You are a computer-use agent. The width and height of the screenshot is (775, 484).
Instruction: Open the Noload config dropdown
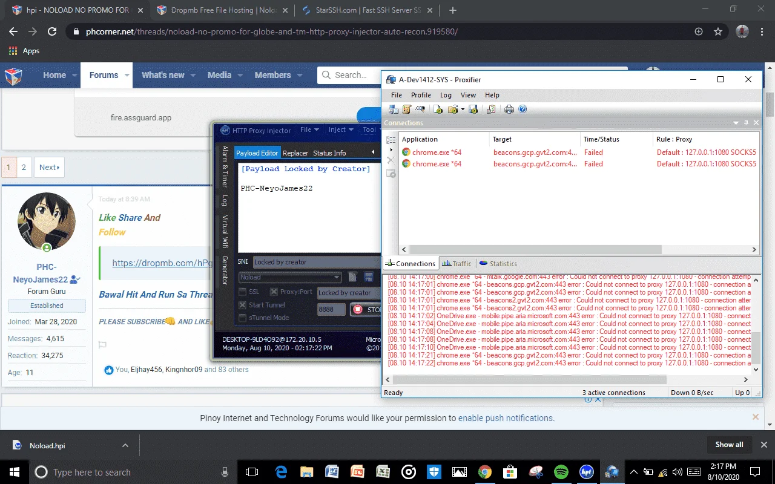coord(290,277)
